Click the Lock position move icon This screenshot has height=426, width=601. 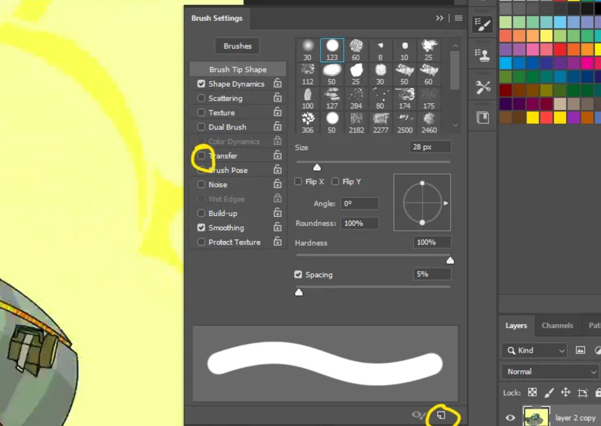pyautogui.click(x=566, y=393)
